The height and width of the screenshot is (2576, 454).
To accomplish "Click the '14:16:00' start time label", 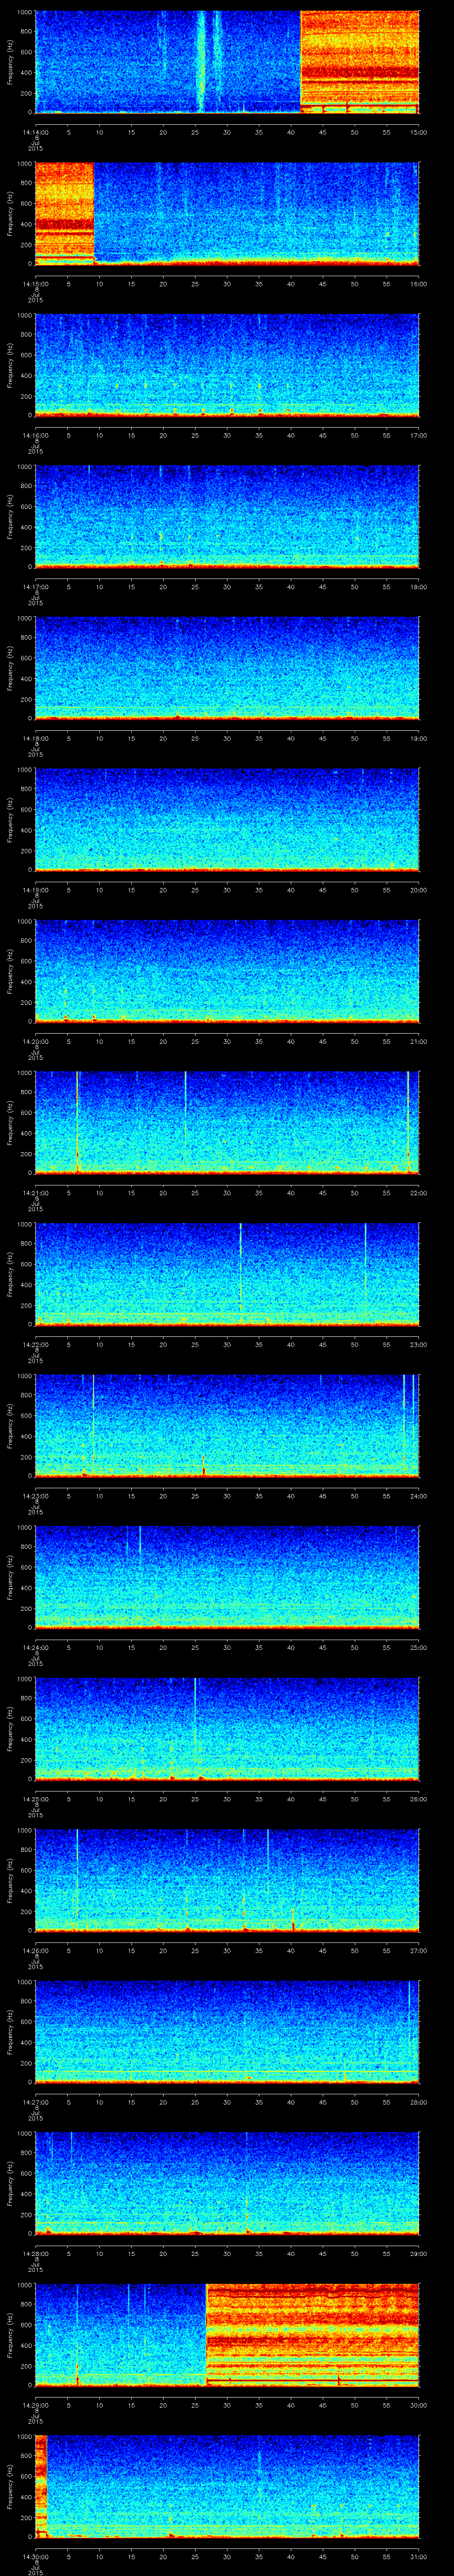I will pyautogui.click(x=35, y=435).
